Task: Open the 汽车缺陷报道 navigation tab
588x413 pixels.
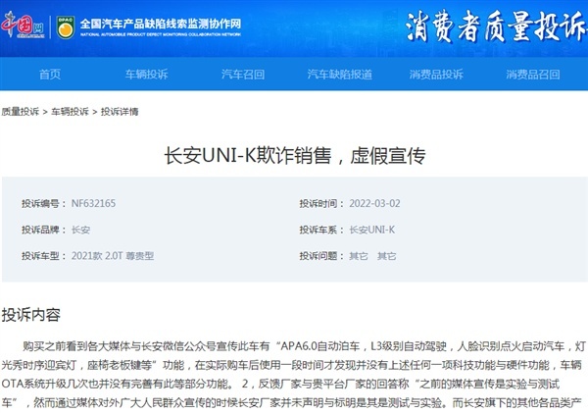Action: click(x=340, y=74)
